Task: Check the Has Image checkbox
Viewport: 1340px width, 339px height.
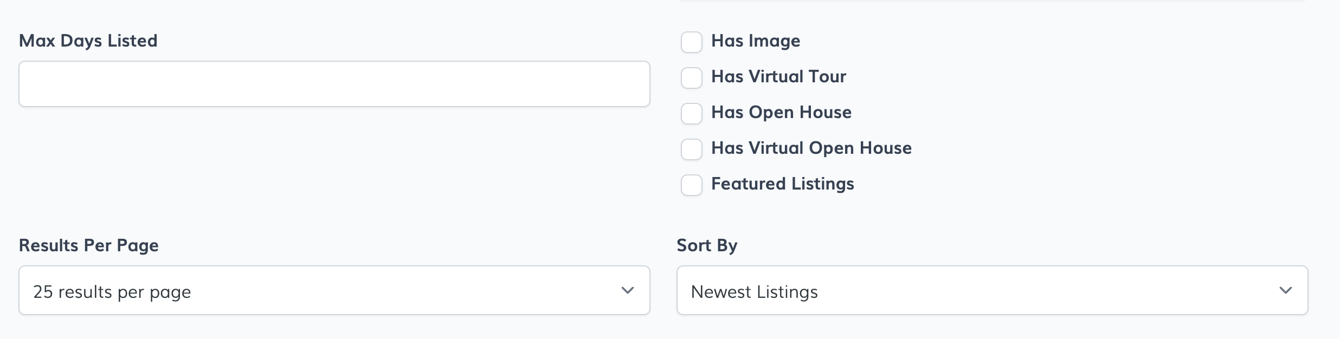Action: (x=691, y=42)
